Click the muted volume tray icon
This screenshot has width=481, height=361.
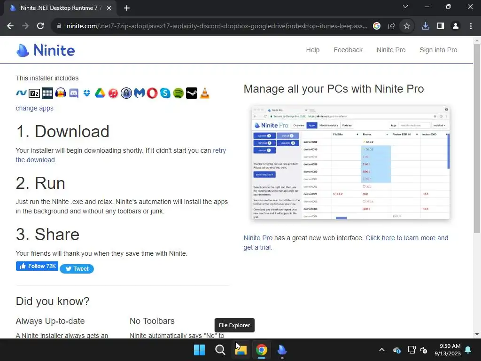pyautogui.click(x=424, y=350)
